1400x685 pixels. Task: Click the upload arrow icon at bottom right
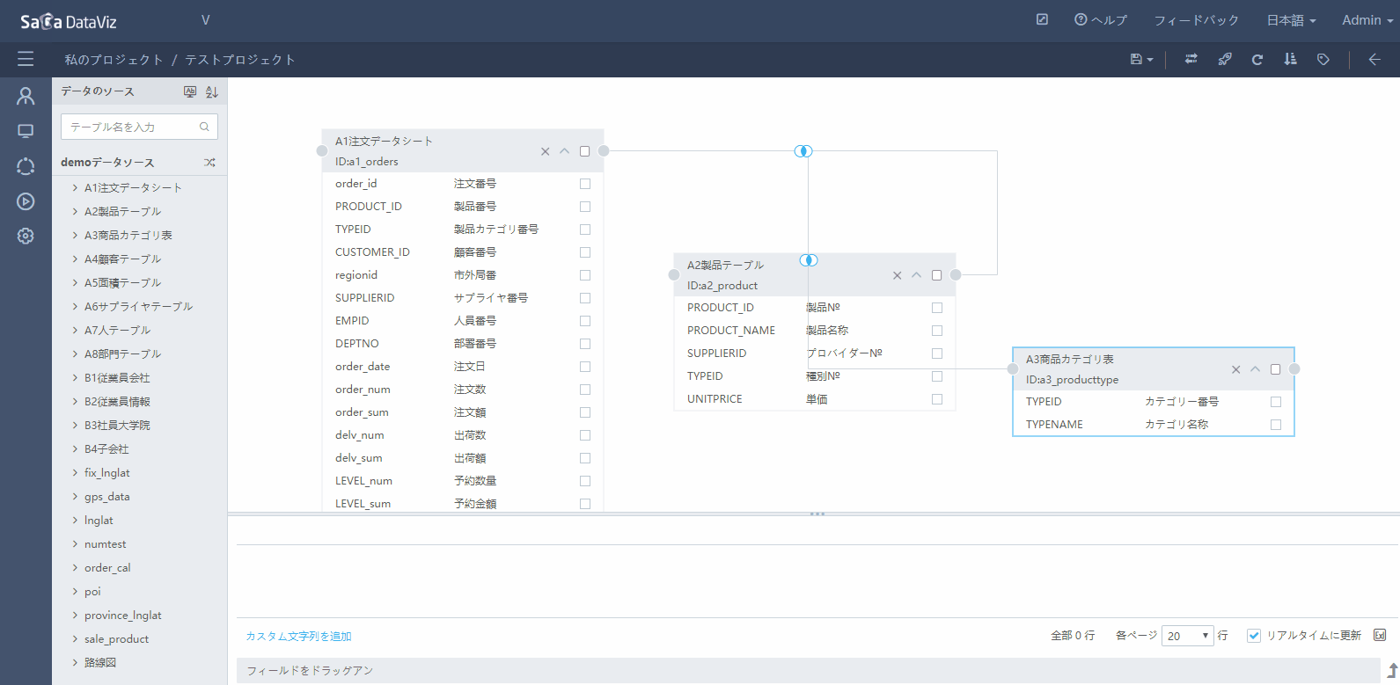1392,670
